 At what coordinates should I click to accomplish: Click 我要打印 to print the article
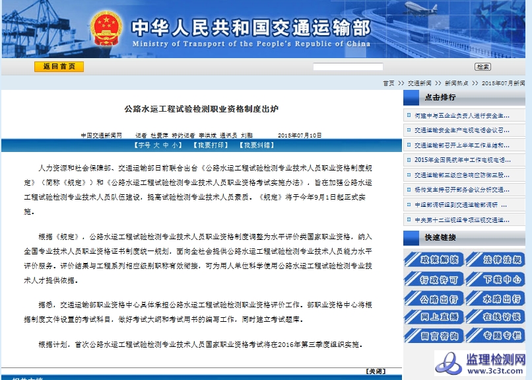[211, 145]
